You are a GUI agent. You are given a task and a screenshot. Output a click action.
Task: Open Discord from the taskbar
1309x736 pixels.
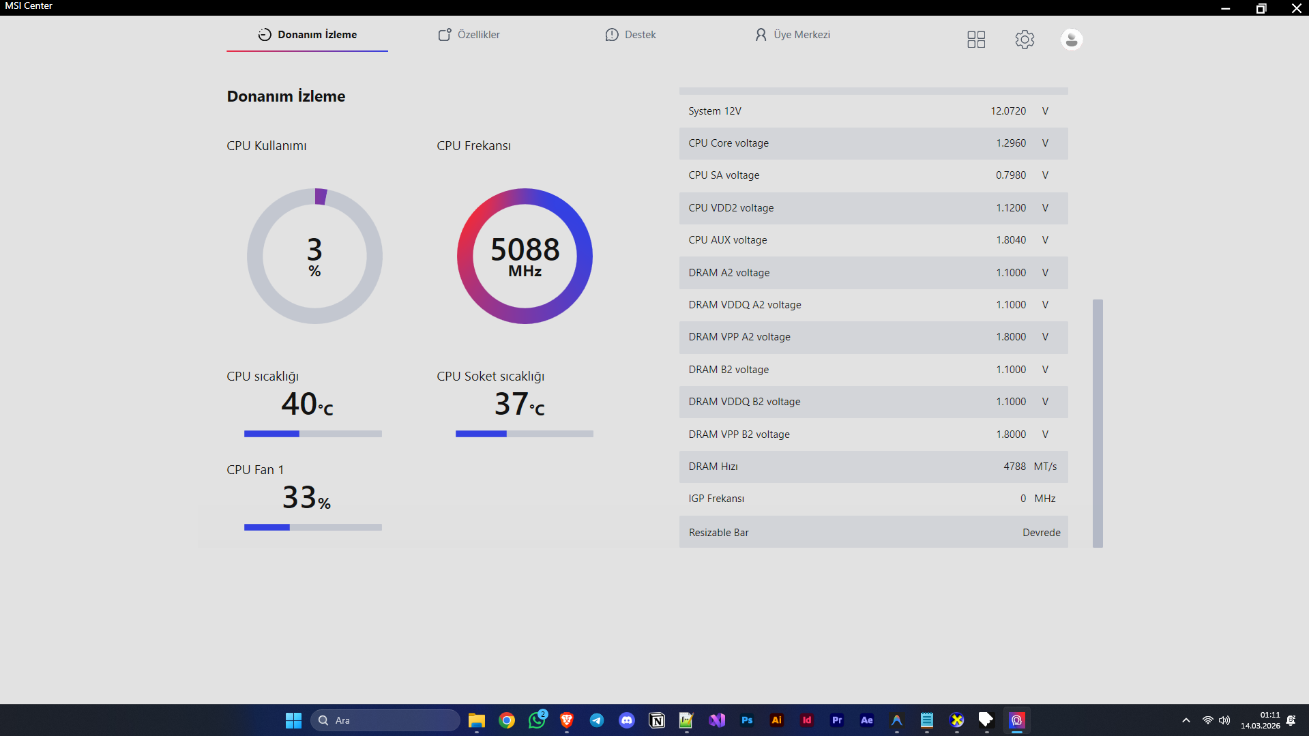627,720
